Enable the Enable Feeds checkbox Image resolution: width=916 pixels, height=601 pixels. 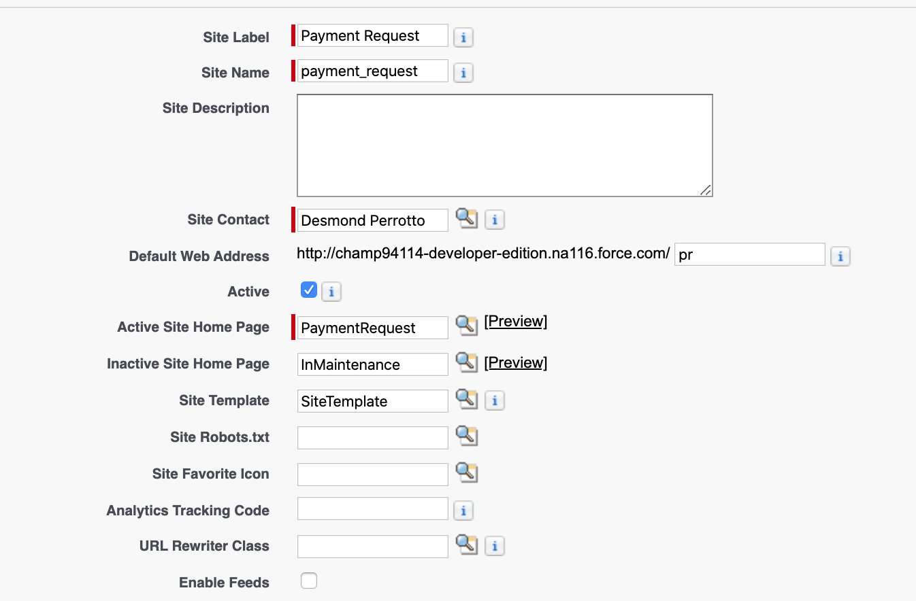pyautogui.click(x=309, y=581)
